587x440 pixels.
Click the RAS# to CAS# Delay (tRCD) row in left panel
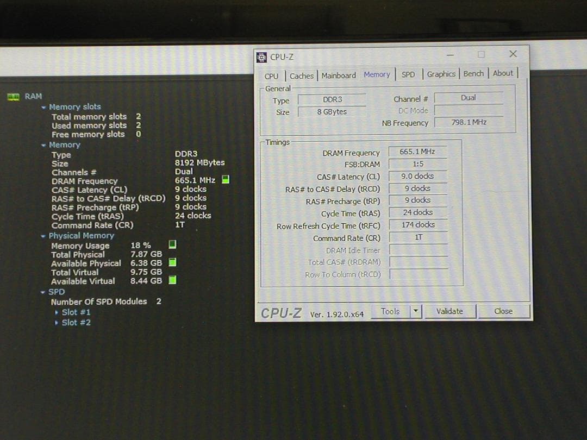[129, 198]
